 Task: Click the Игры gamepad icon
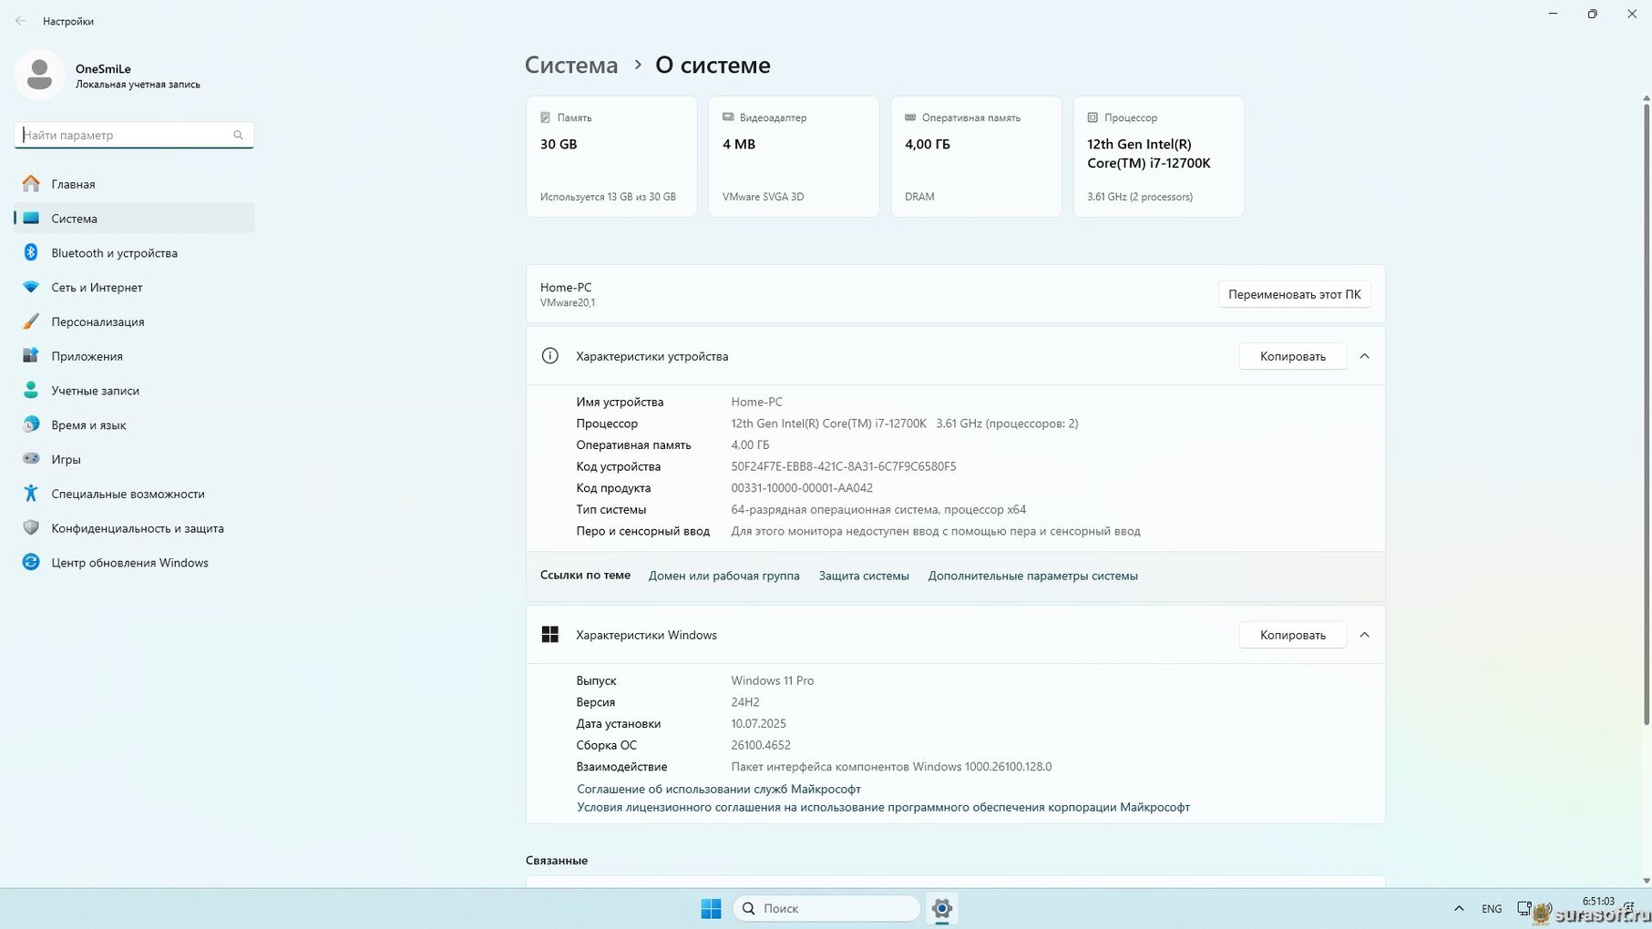click(x=31, y=459)
